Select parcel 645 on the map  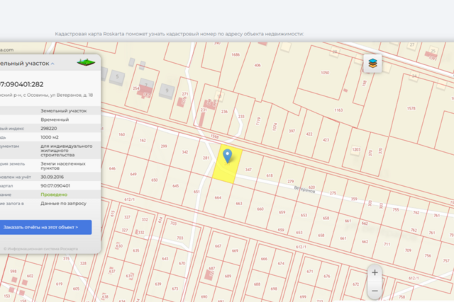click(x=176, y=186)
